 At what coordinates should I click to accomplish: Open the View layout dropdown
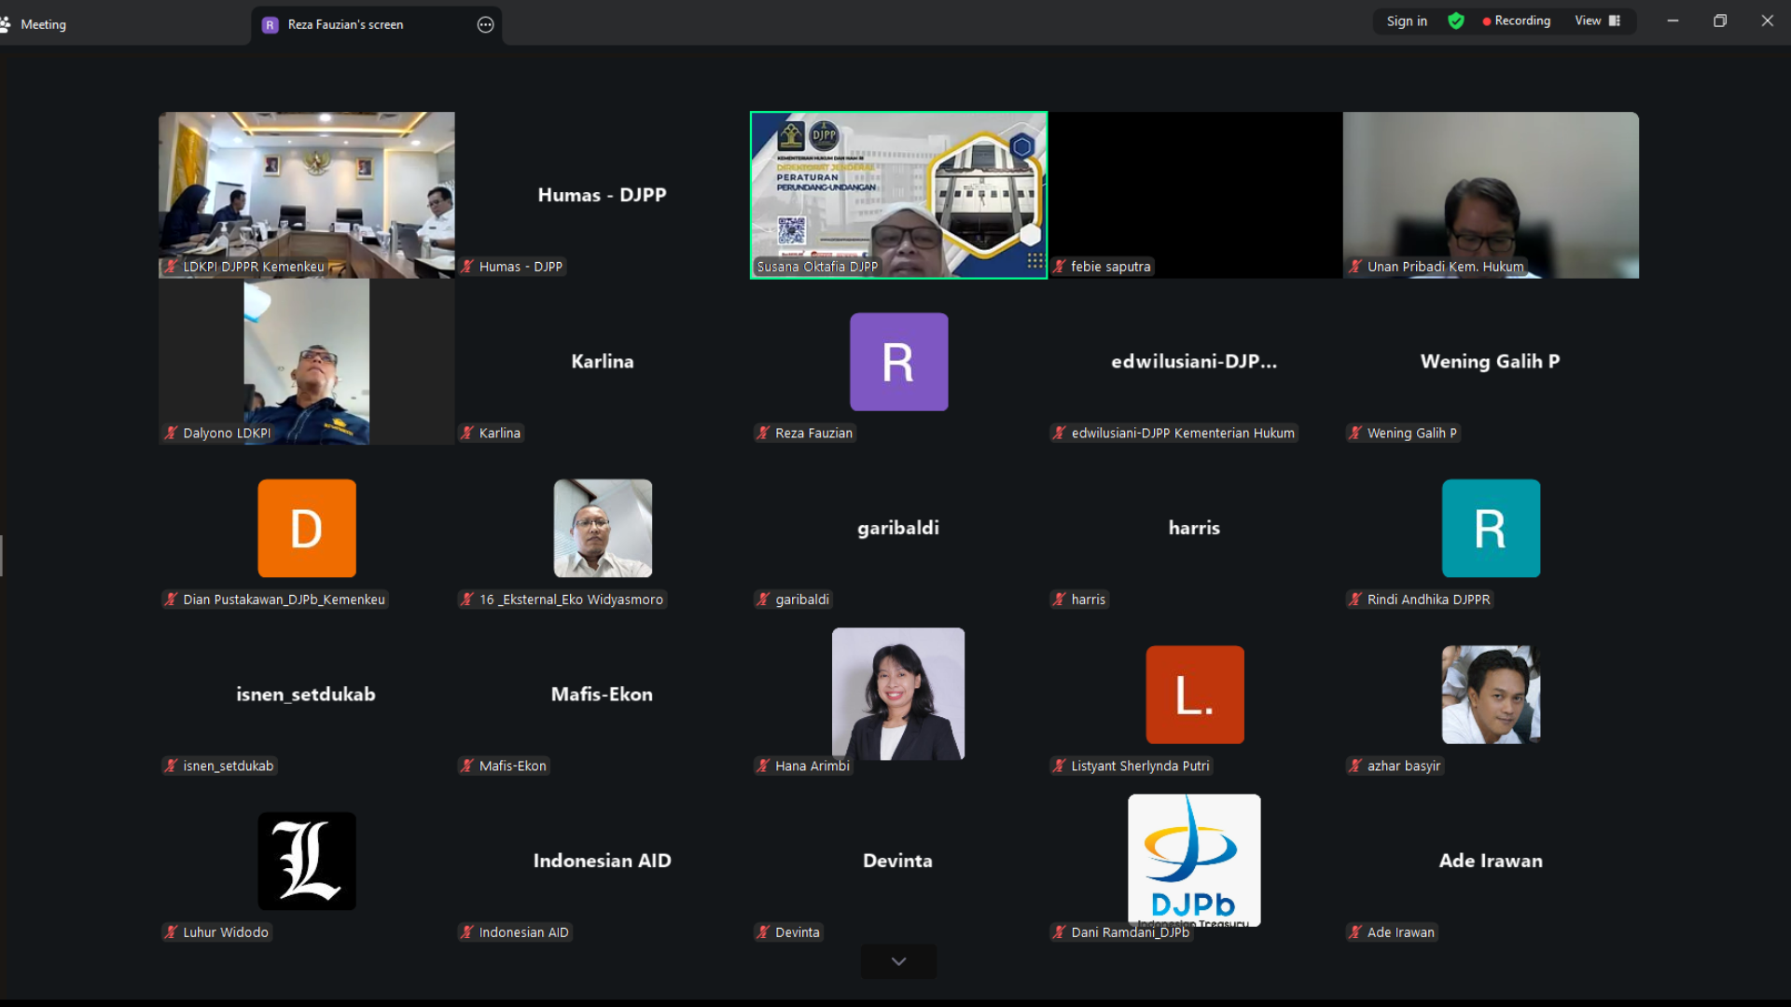(1597, 21)
